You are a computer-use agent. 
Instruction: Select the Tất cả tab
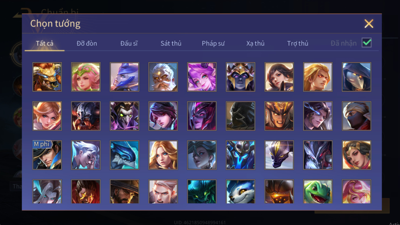click(x=45, y=43)
